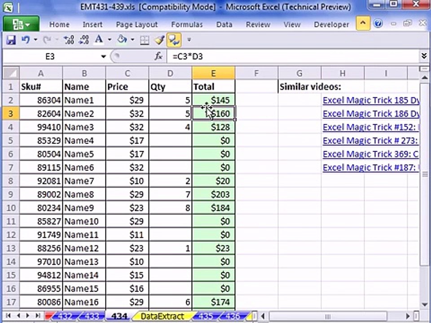Expand the formula bar chevron
Viewport: 431px width, 323px height.
click(424, 57)
